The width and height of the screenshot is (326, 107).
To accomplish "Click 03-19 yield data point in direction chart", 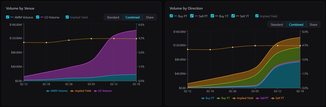I will (300, 46).
